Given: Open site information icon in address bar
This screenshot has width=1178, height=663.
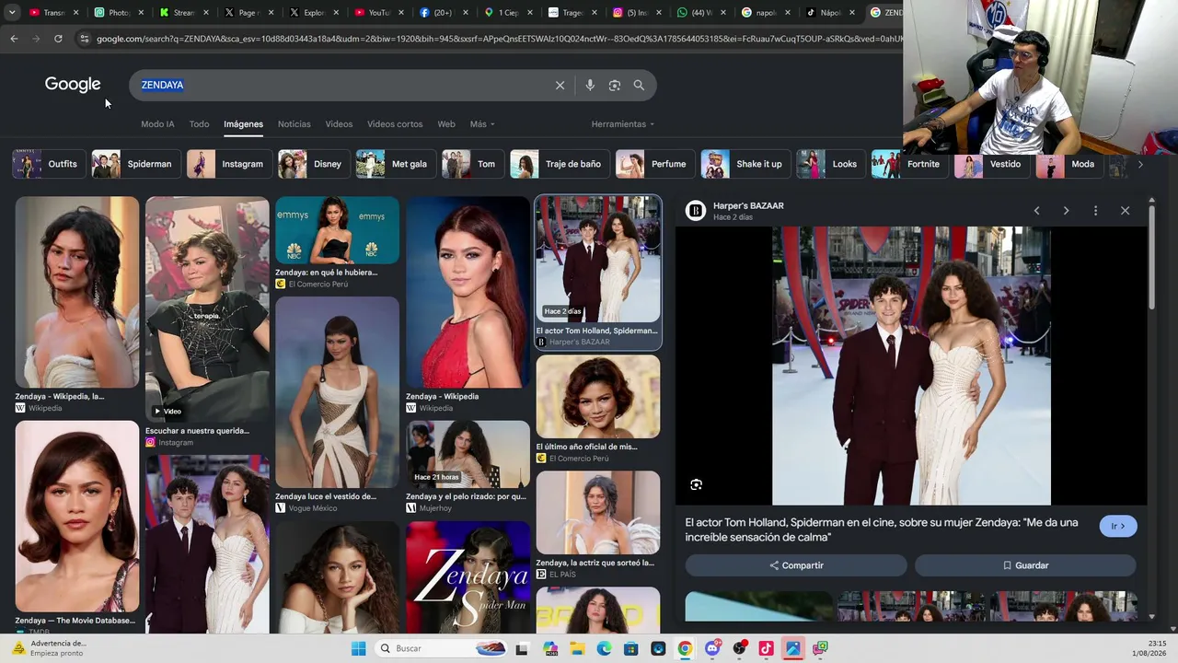Looking at the screenshot, I should pyautogui.click(x=85, y=39).
